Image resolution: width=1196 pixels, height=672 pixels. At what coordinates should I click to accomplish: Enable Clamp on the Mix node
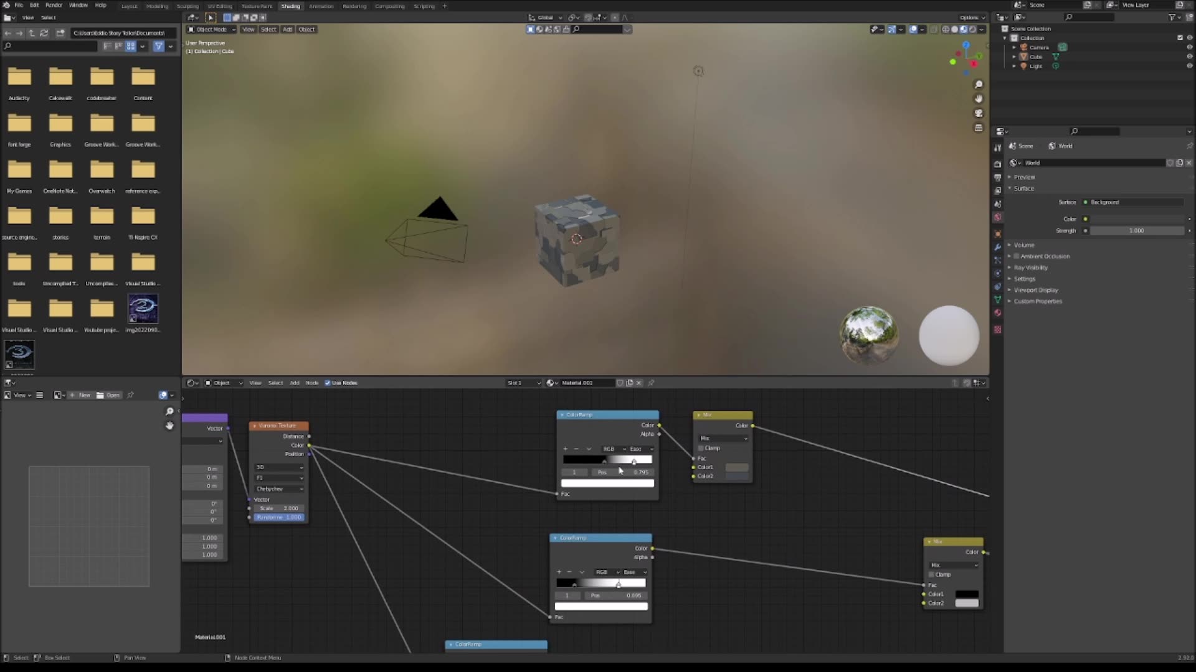click(x=700, y=448)
